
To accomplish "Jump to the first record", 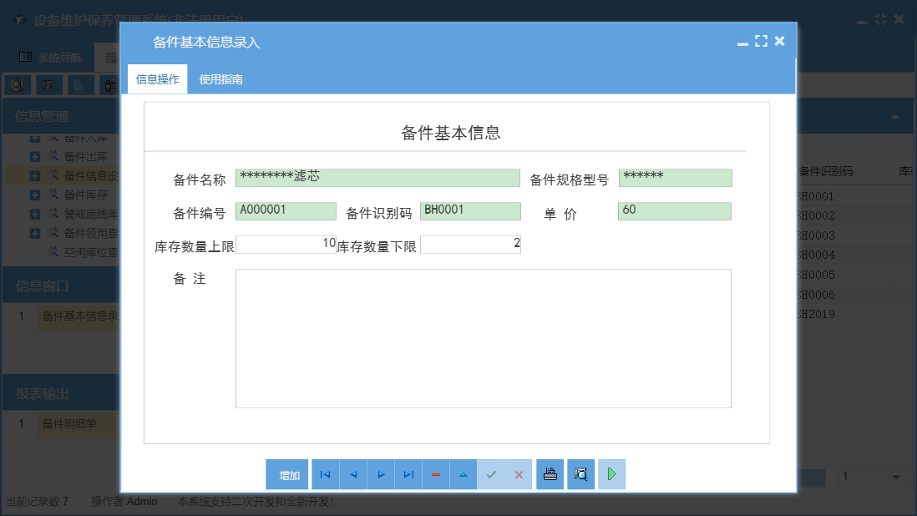I will point(326,474).
